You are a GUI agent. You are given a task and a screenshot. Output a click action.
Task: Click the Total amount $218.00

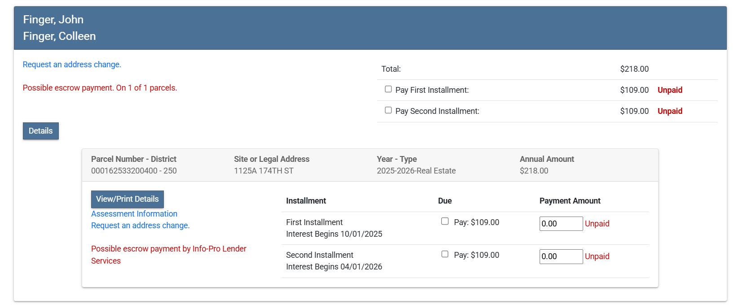(634, 69)
